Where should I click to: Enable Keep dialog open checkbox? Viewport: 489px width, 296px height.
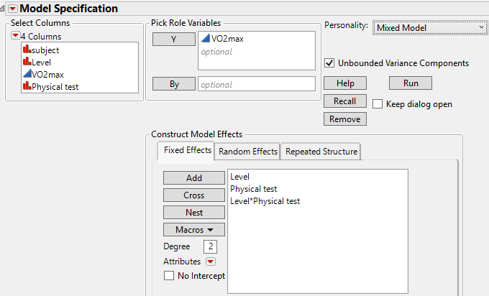tap(378, 103)
